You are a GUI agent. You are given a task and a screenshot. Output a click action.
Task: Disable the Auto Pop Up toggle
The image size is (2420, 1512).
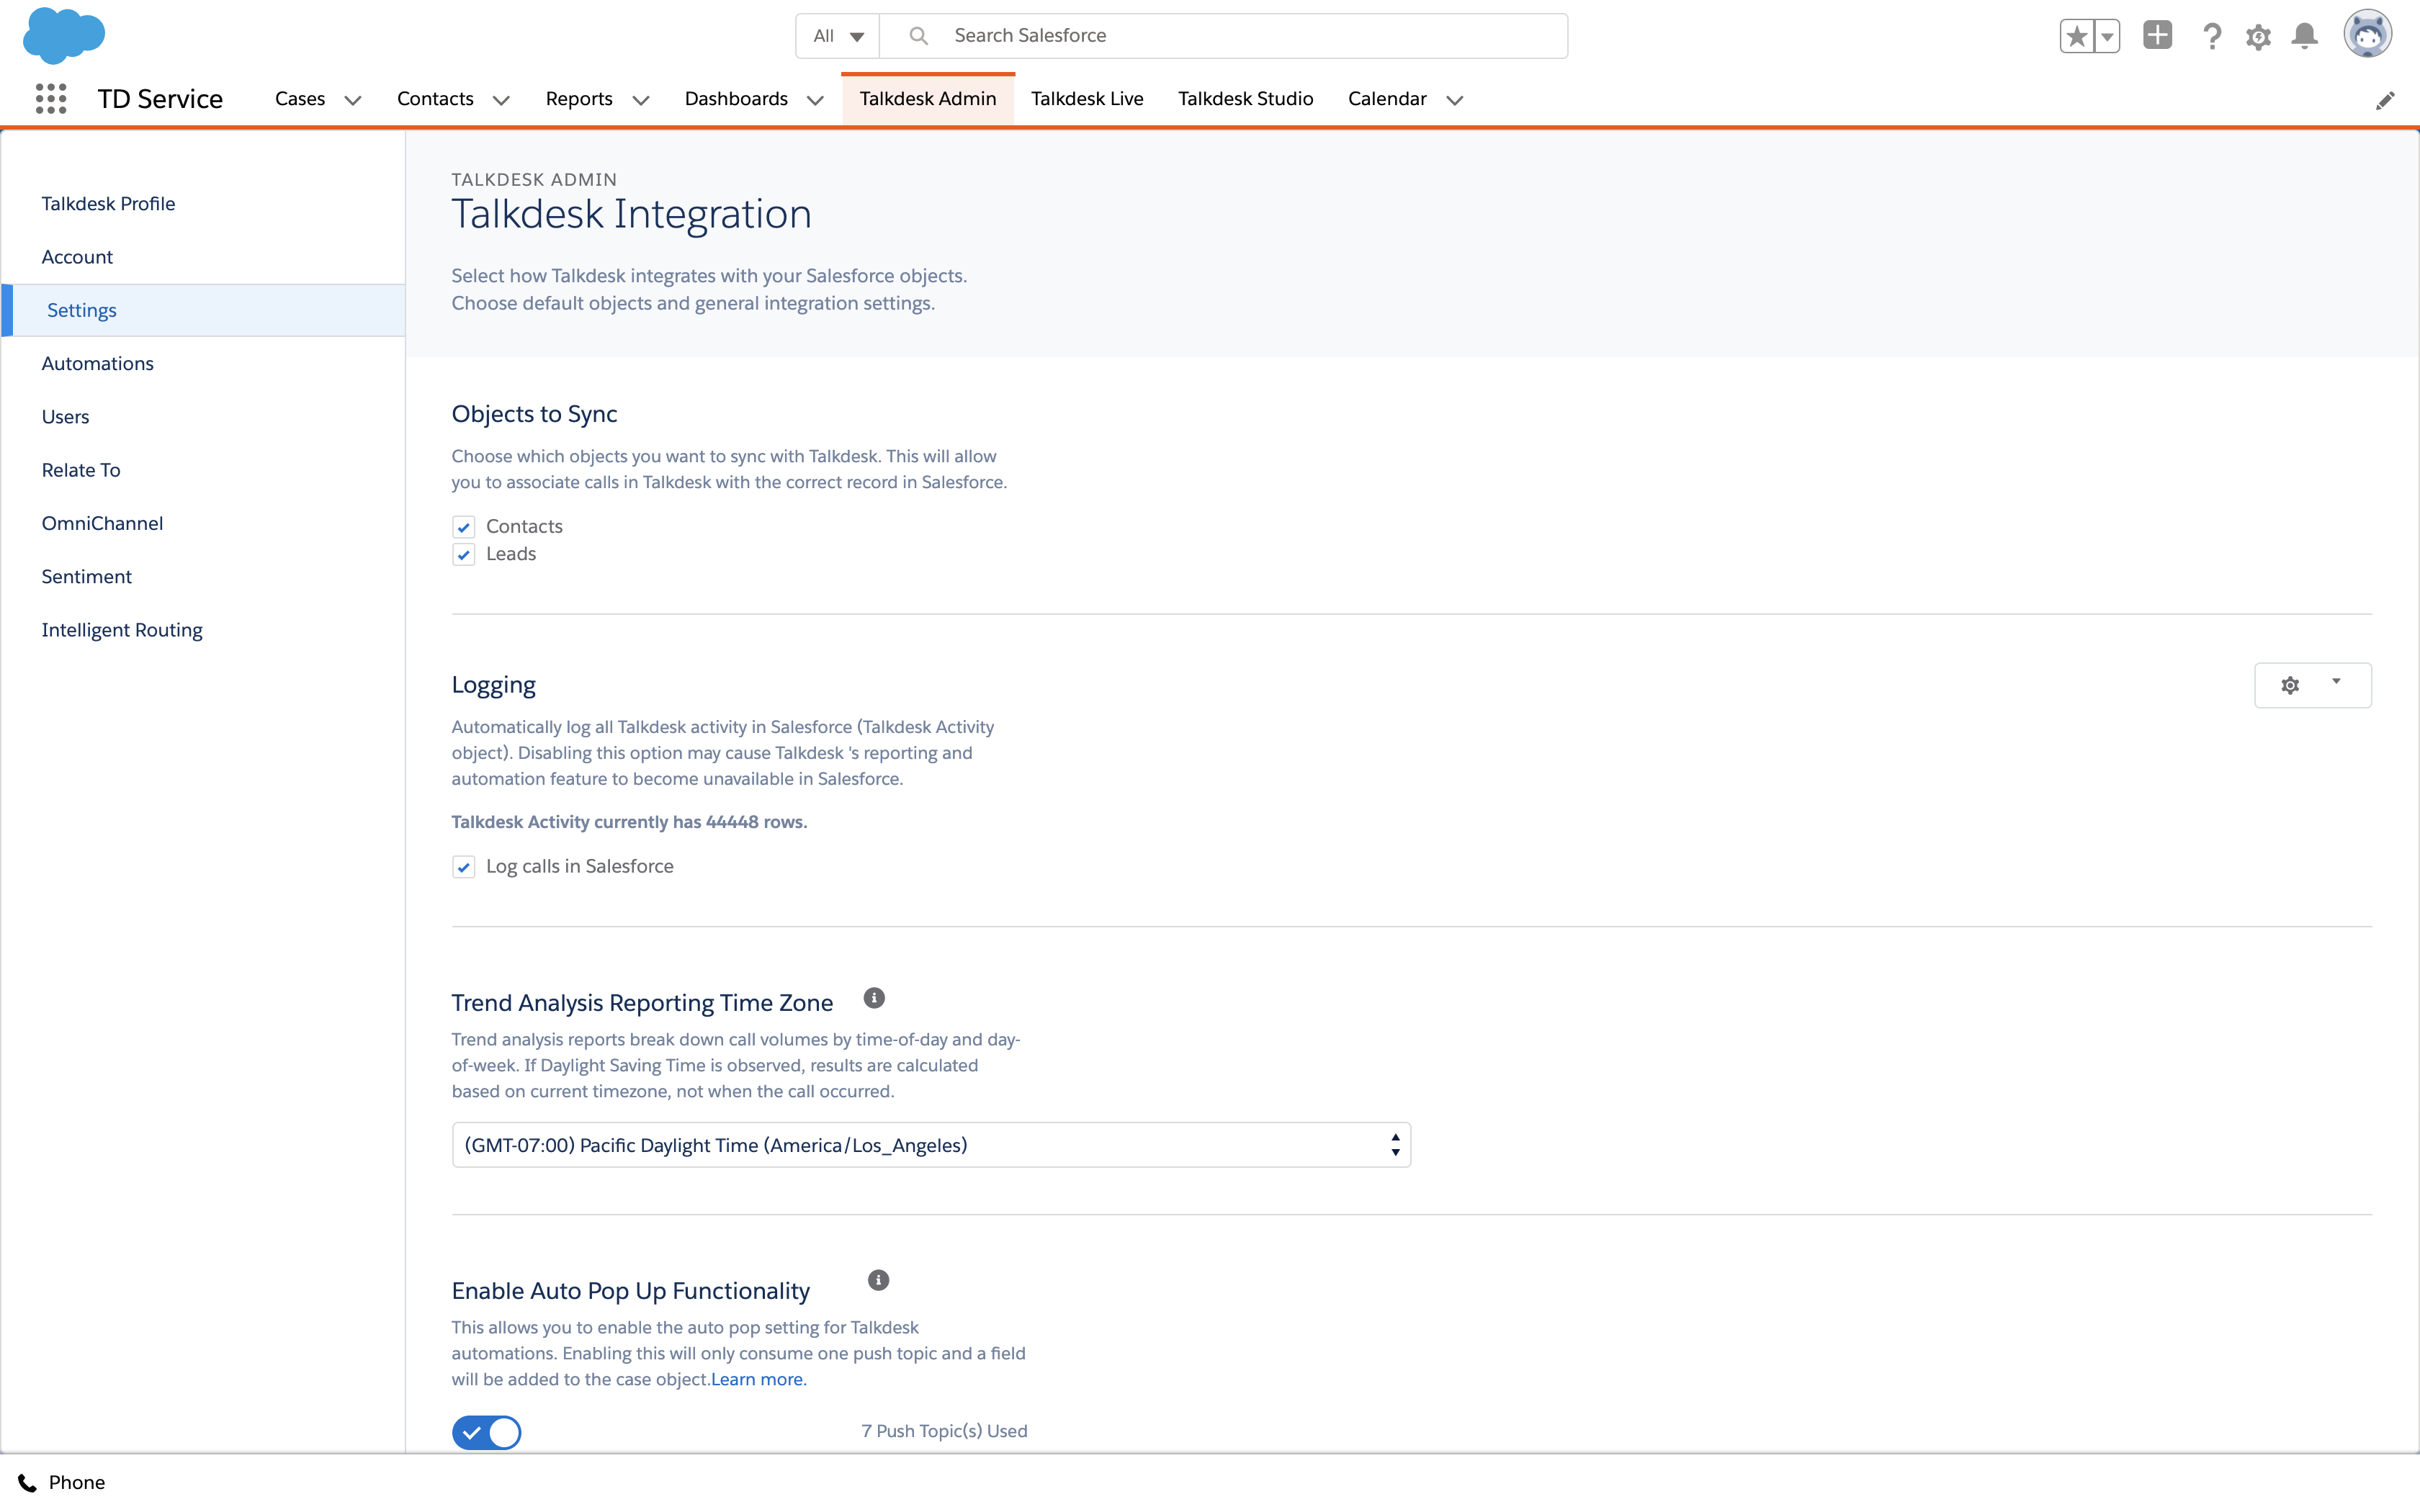click(487, 1432)
